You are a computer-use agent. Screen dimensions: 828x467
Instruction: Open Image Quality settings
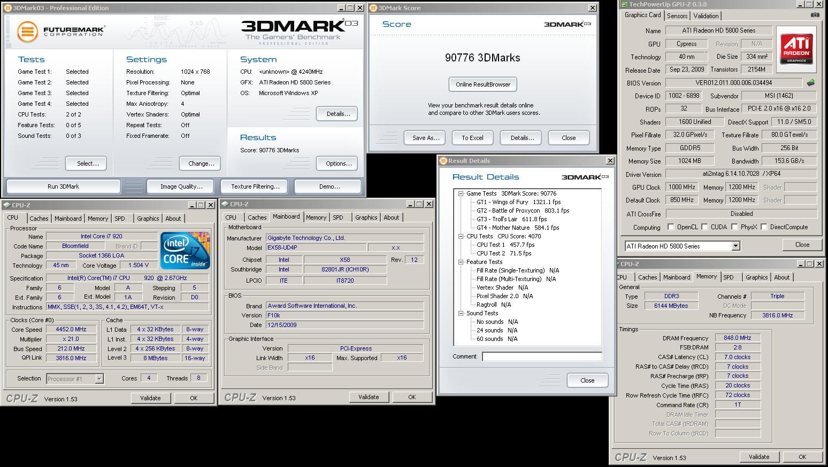(181, 186)
